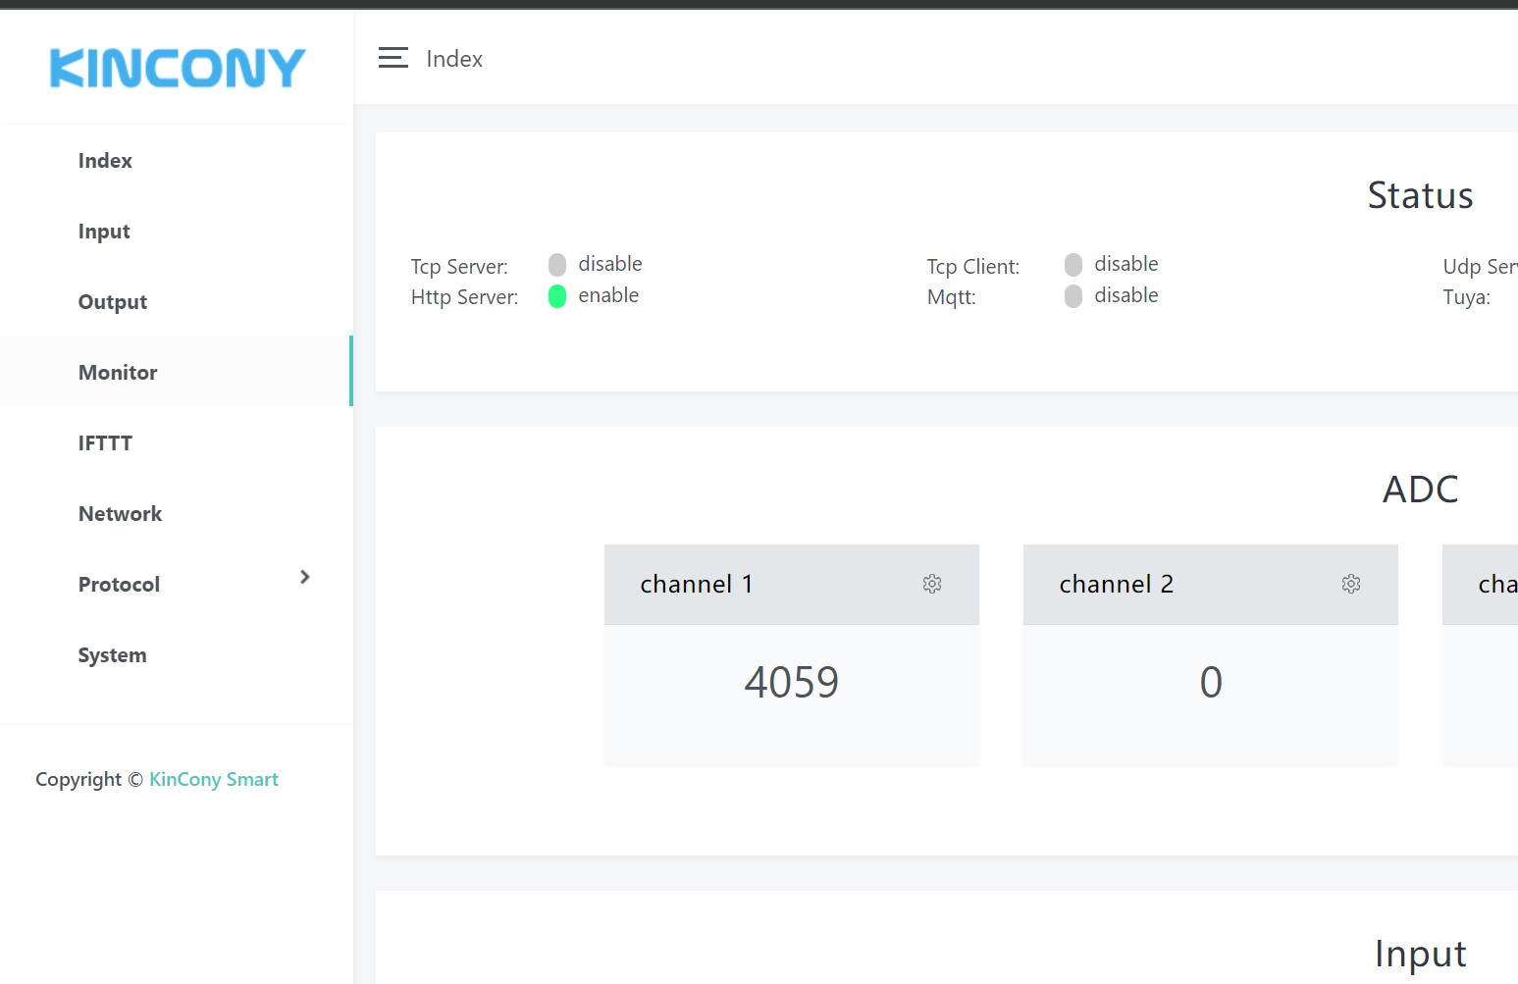This screenshot has height=984, width=1518.
Task: Follow the KinCony Smart copyright link
Action: click(214, 779)
